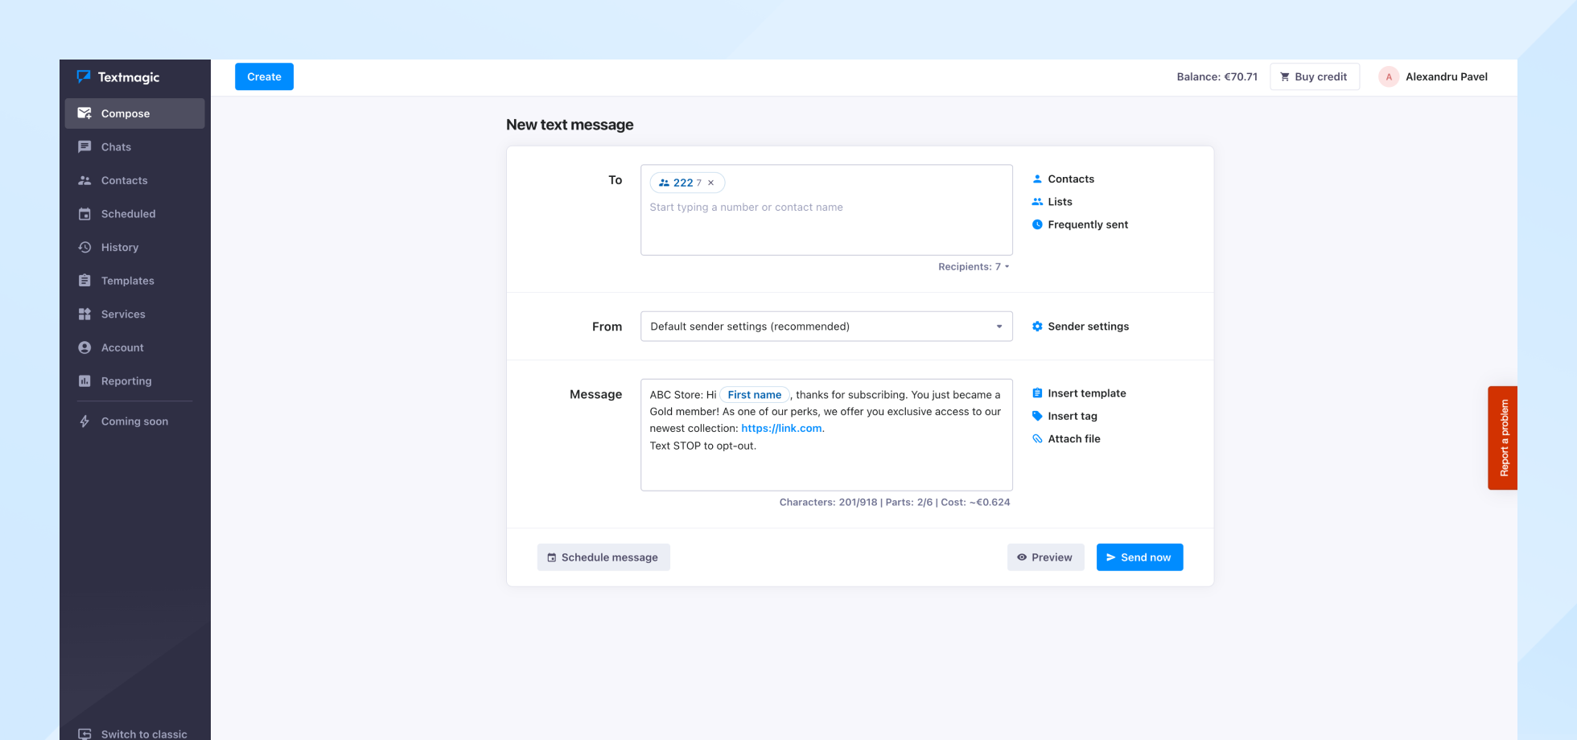Click the Compose envelope icon in sidebar

[84, 113]
